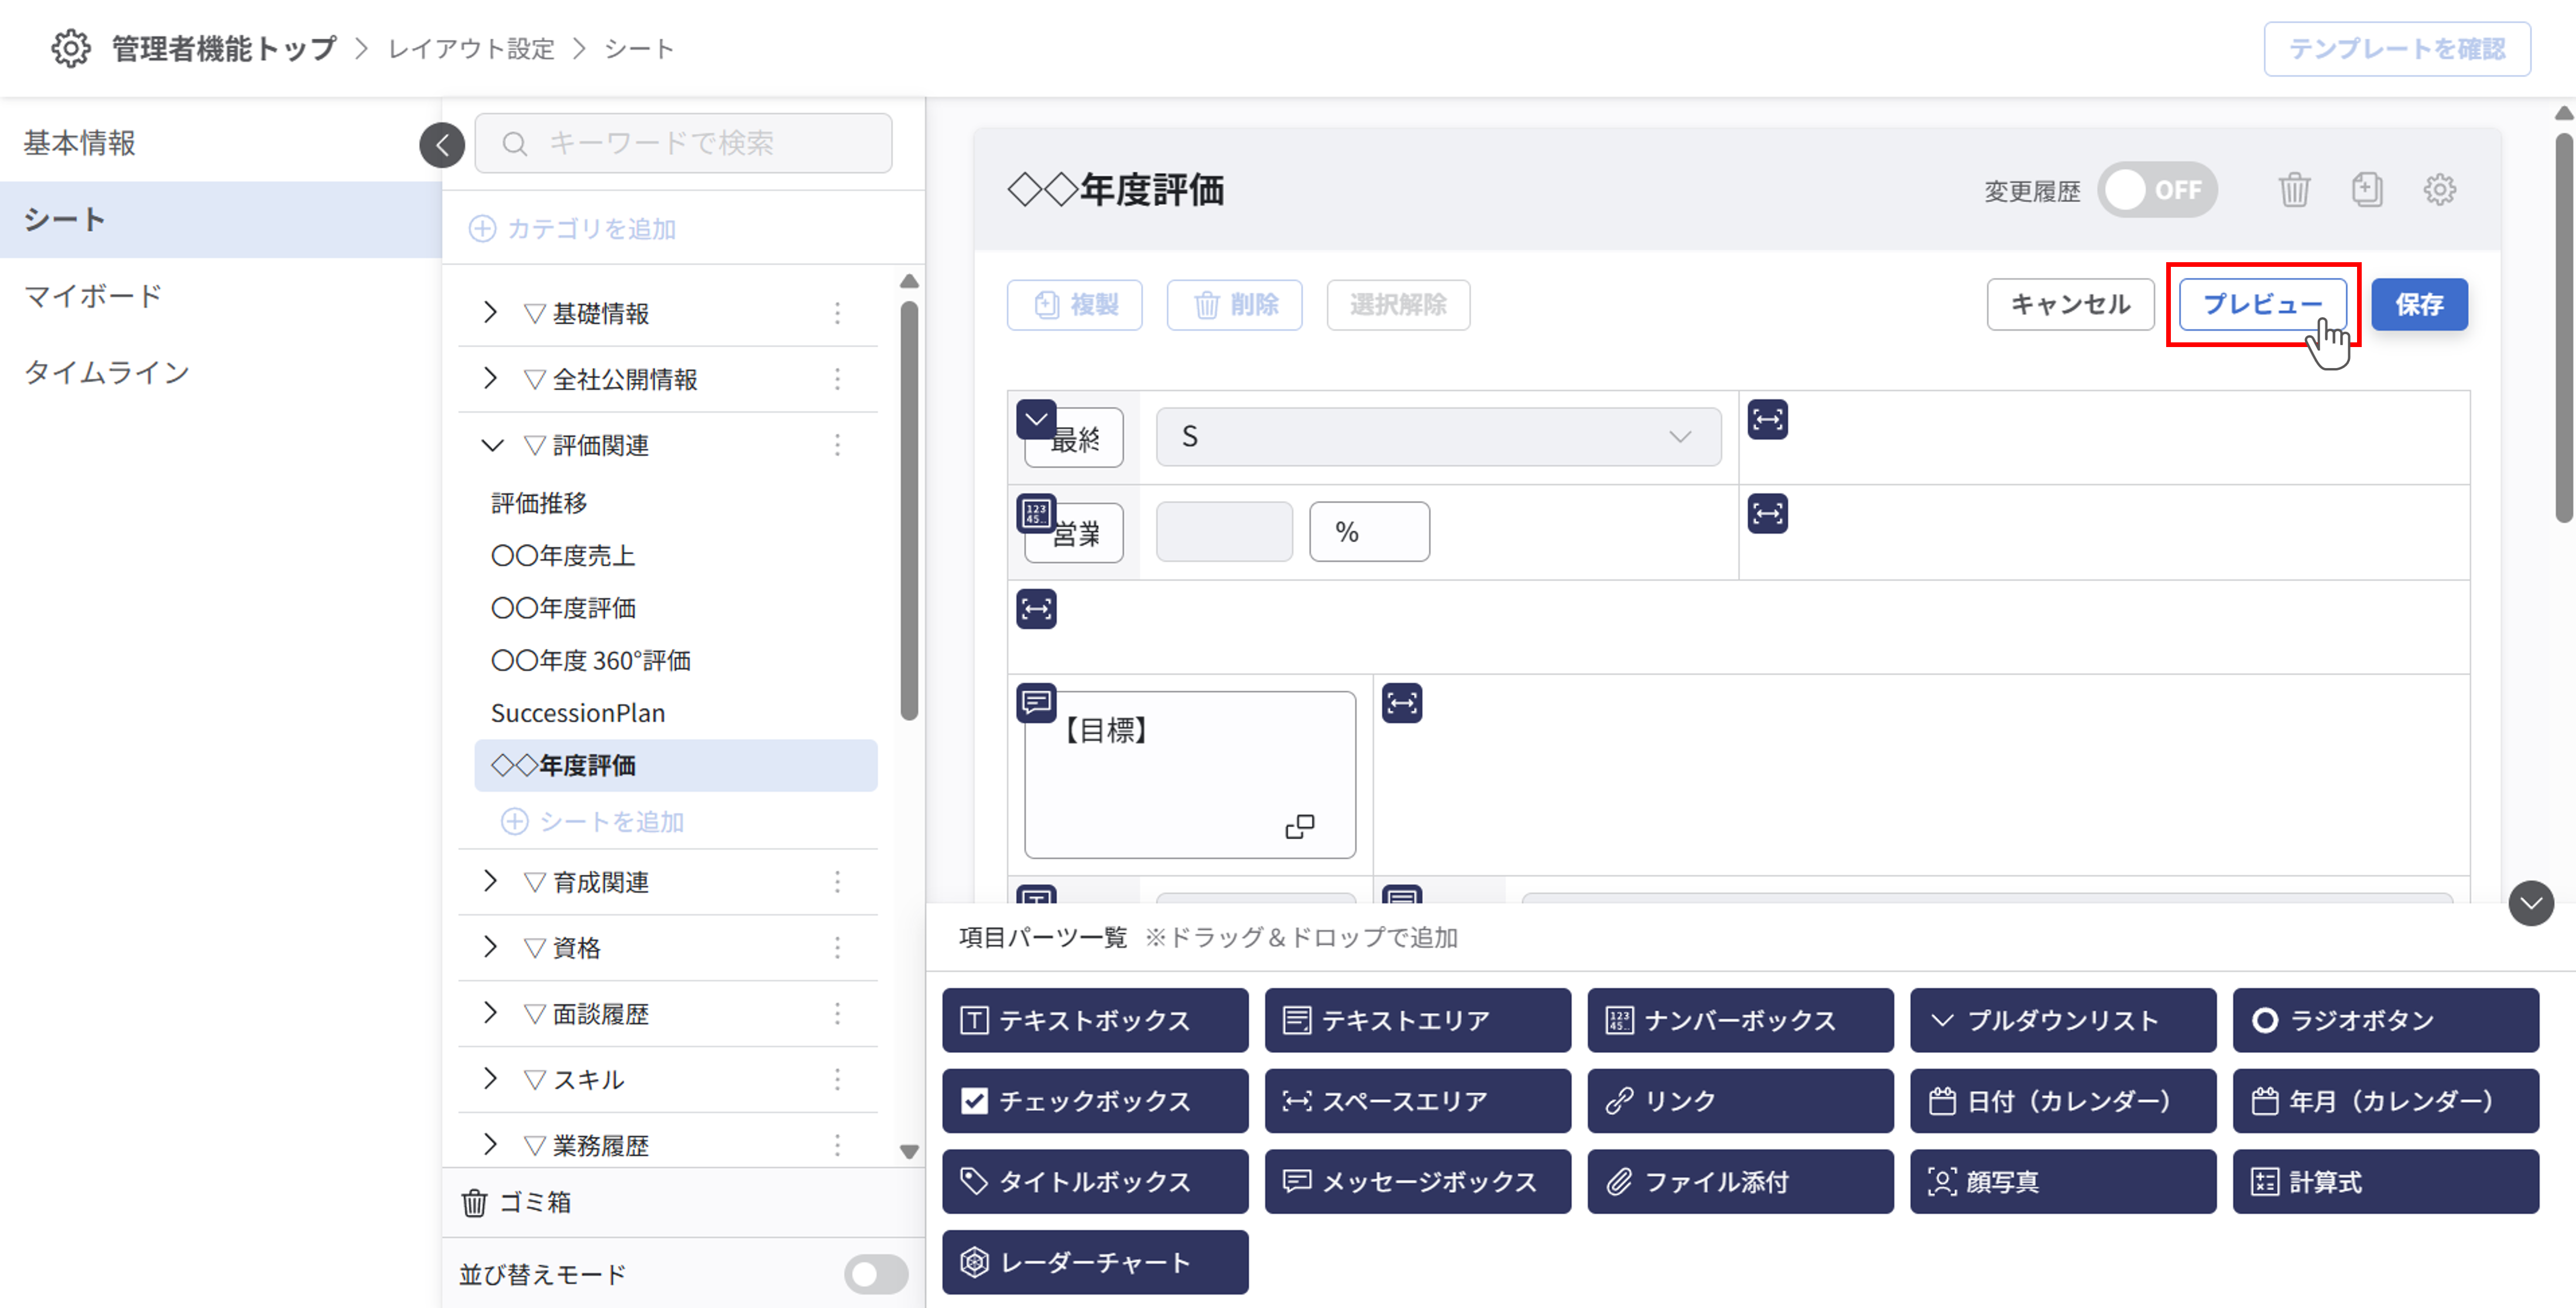Expand the スキル category
The width and height of the screenshot is (2576, 1308).
[490, 1079]
